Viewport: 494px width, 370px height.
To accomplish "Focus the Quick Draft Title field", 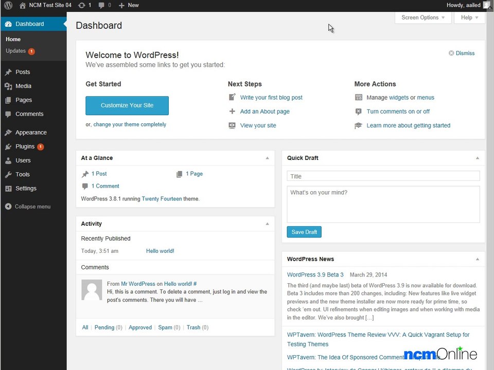I will pos(383,176).
